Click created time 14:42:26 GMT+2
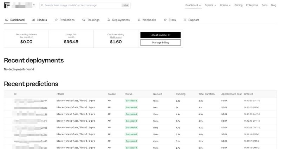The width and height of the screenshot is (281, 149). point(251,128)
